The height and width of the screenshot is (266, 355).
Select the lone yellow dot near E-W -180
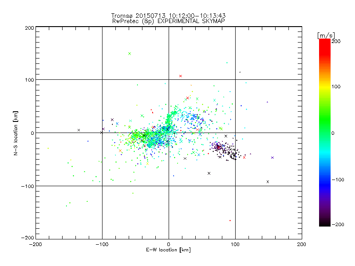click(x=48, y=149)
